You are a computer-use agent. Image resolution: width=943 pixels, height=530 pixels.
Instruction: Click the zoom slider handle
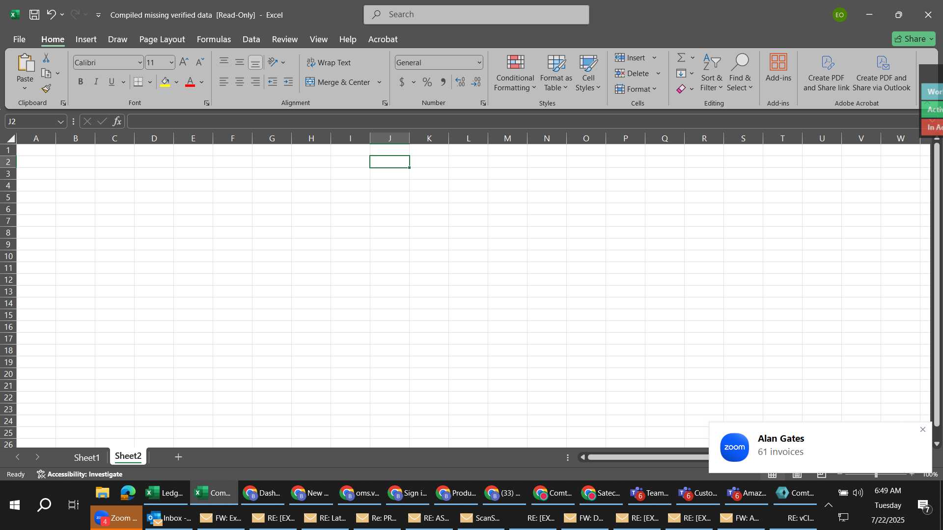pyautogui.click(x=876, y=474)
